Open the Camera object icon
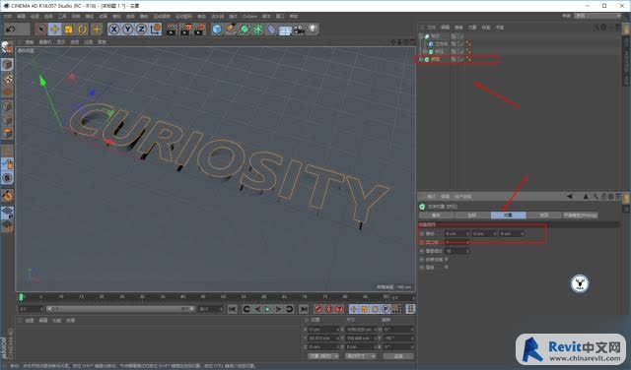The width and height of the screenshot is (631, 370). [x=299, y=30]
